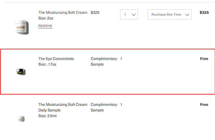Open The Moisturizing Soft Cream product title
Screen dimensions: 215x140
point(63,12)
